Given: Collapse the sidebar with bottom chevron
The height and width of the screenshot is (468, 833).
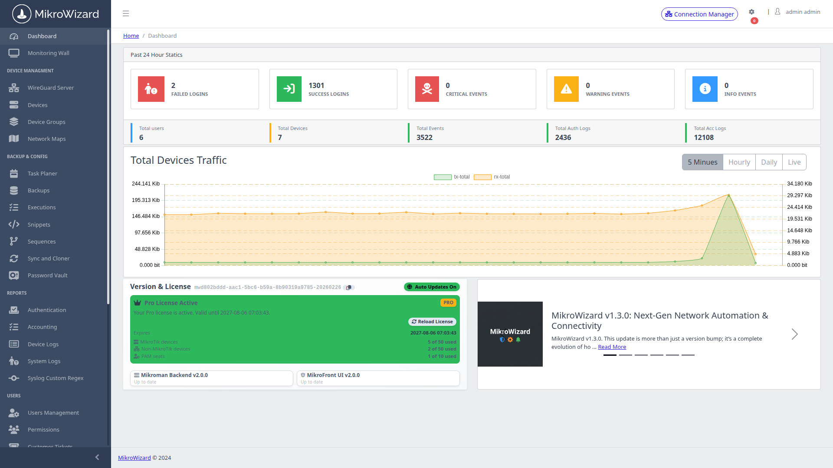Looking at the screenshot, I should tap(97, 457).
